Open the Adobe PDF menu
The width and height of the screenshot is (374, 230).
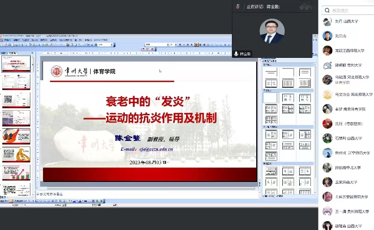(101, 40)
